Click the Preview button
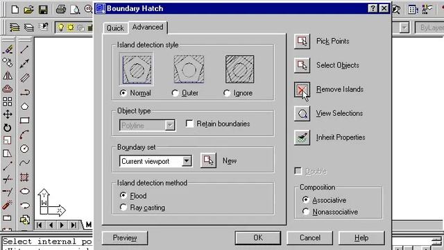This screenshot has width=444, height=250. coord(125,237)
